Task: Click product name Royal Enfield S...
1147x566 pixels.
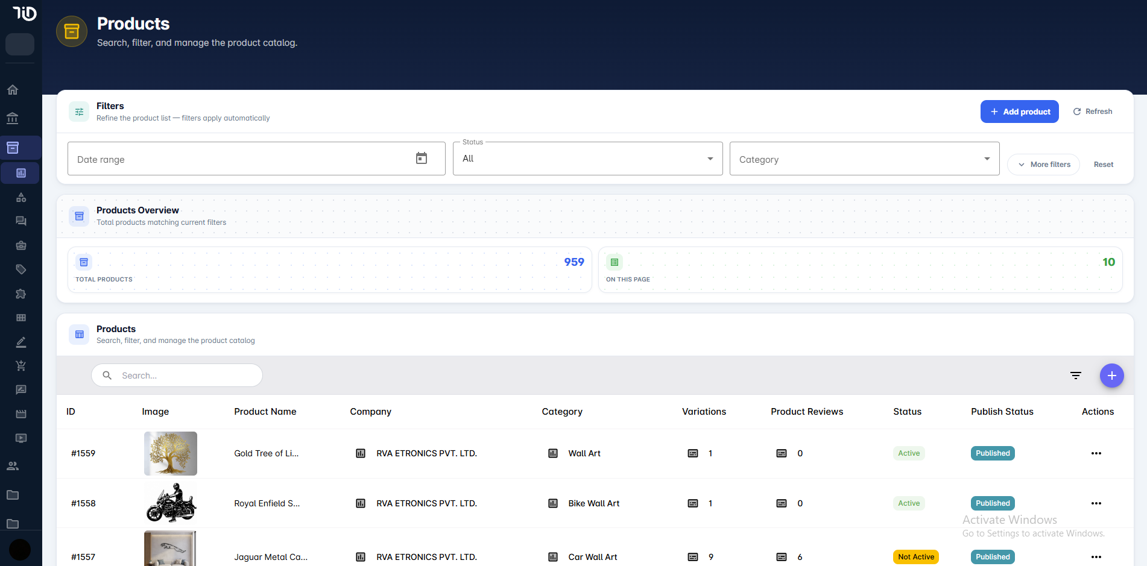Action: click(x=267, y=503)
